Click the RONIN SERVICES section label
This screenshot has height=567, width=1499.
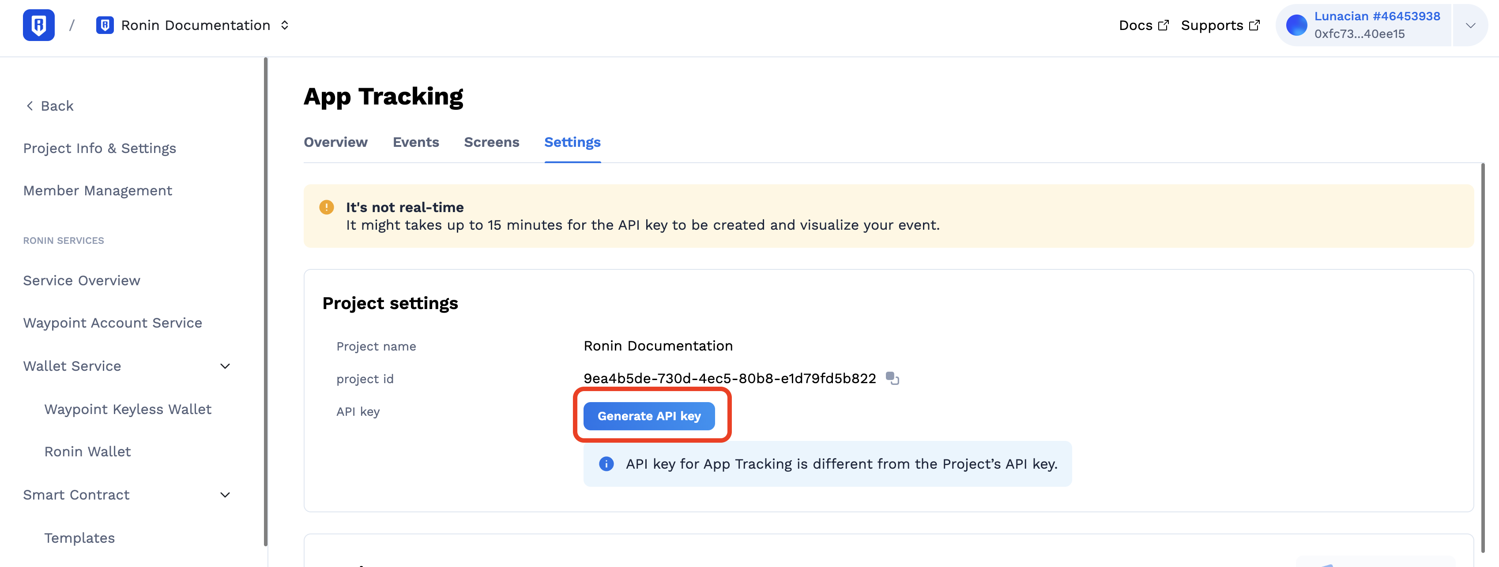point(64,241)
